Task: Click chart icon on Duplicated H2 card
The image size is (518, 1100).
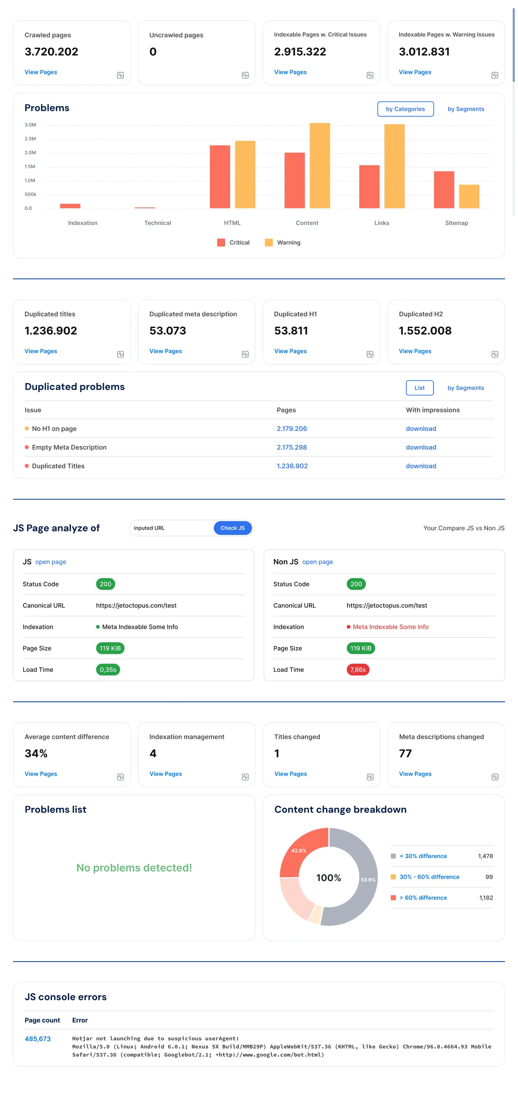Action: pos(494,354)
